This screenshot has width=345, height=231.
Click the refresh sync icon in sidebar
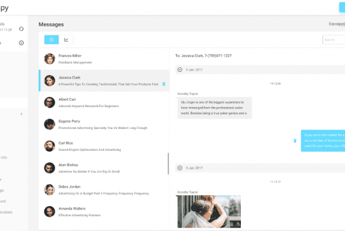coord(21,29)
